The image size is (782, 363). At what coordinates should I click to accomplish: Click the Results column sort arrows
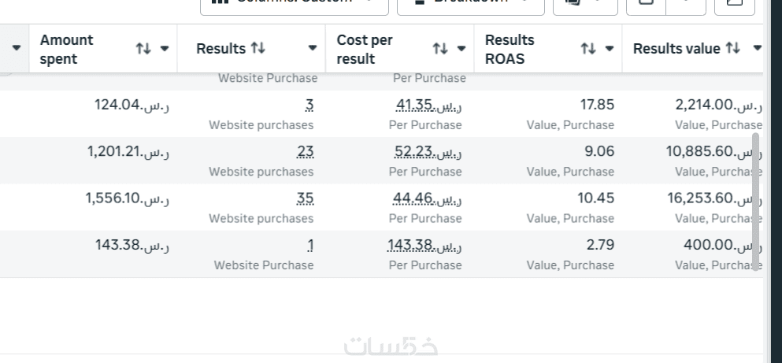click(258, 49)
